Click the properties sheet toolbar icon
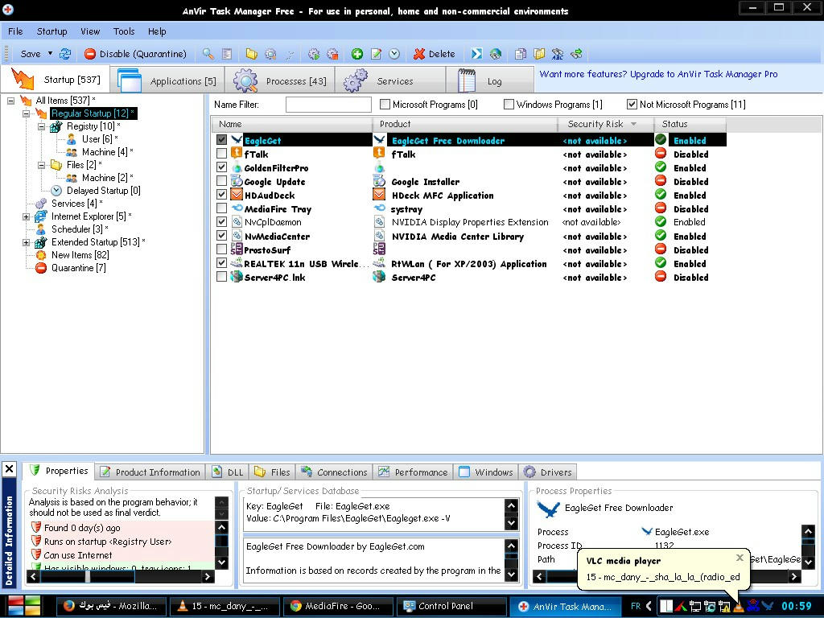Image resolution: width=824 pixels, height=618 pixels. coord(227,54)
